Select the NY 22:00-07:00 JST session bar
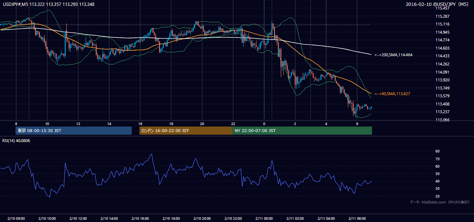The height and width of the screenshot is (222, 474). (x=302, y=131)
